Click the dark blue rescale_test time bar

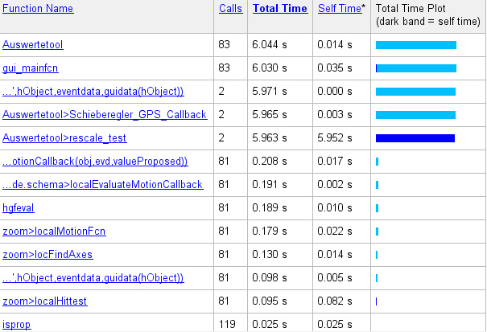coord(415,138)
